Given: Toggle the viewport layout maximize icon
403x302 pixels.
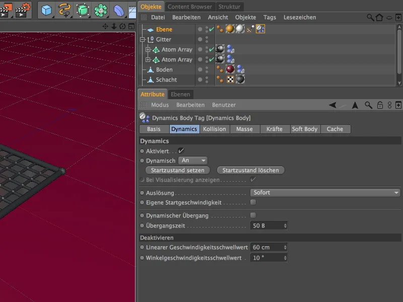Looking at the screenshot, I should pos(131,26).
